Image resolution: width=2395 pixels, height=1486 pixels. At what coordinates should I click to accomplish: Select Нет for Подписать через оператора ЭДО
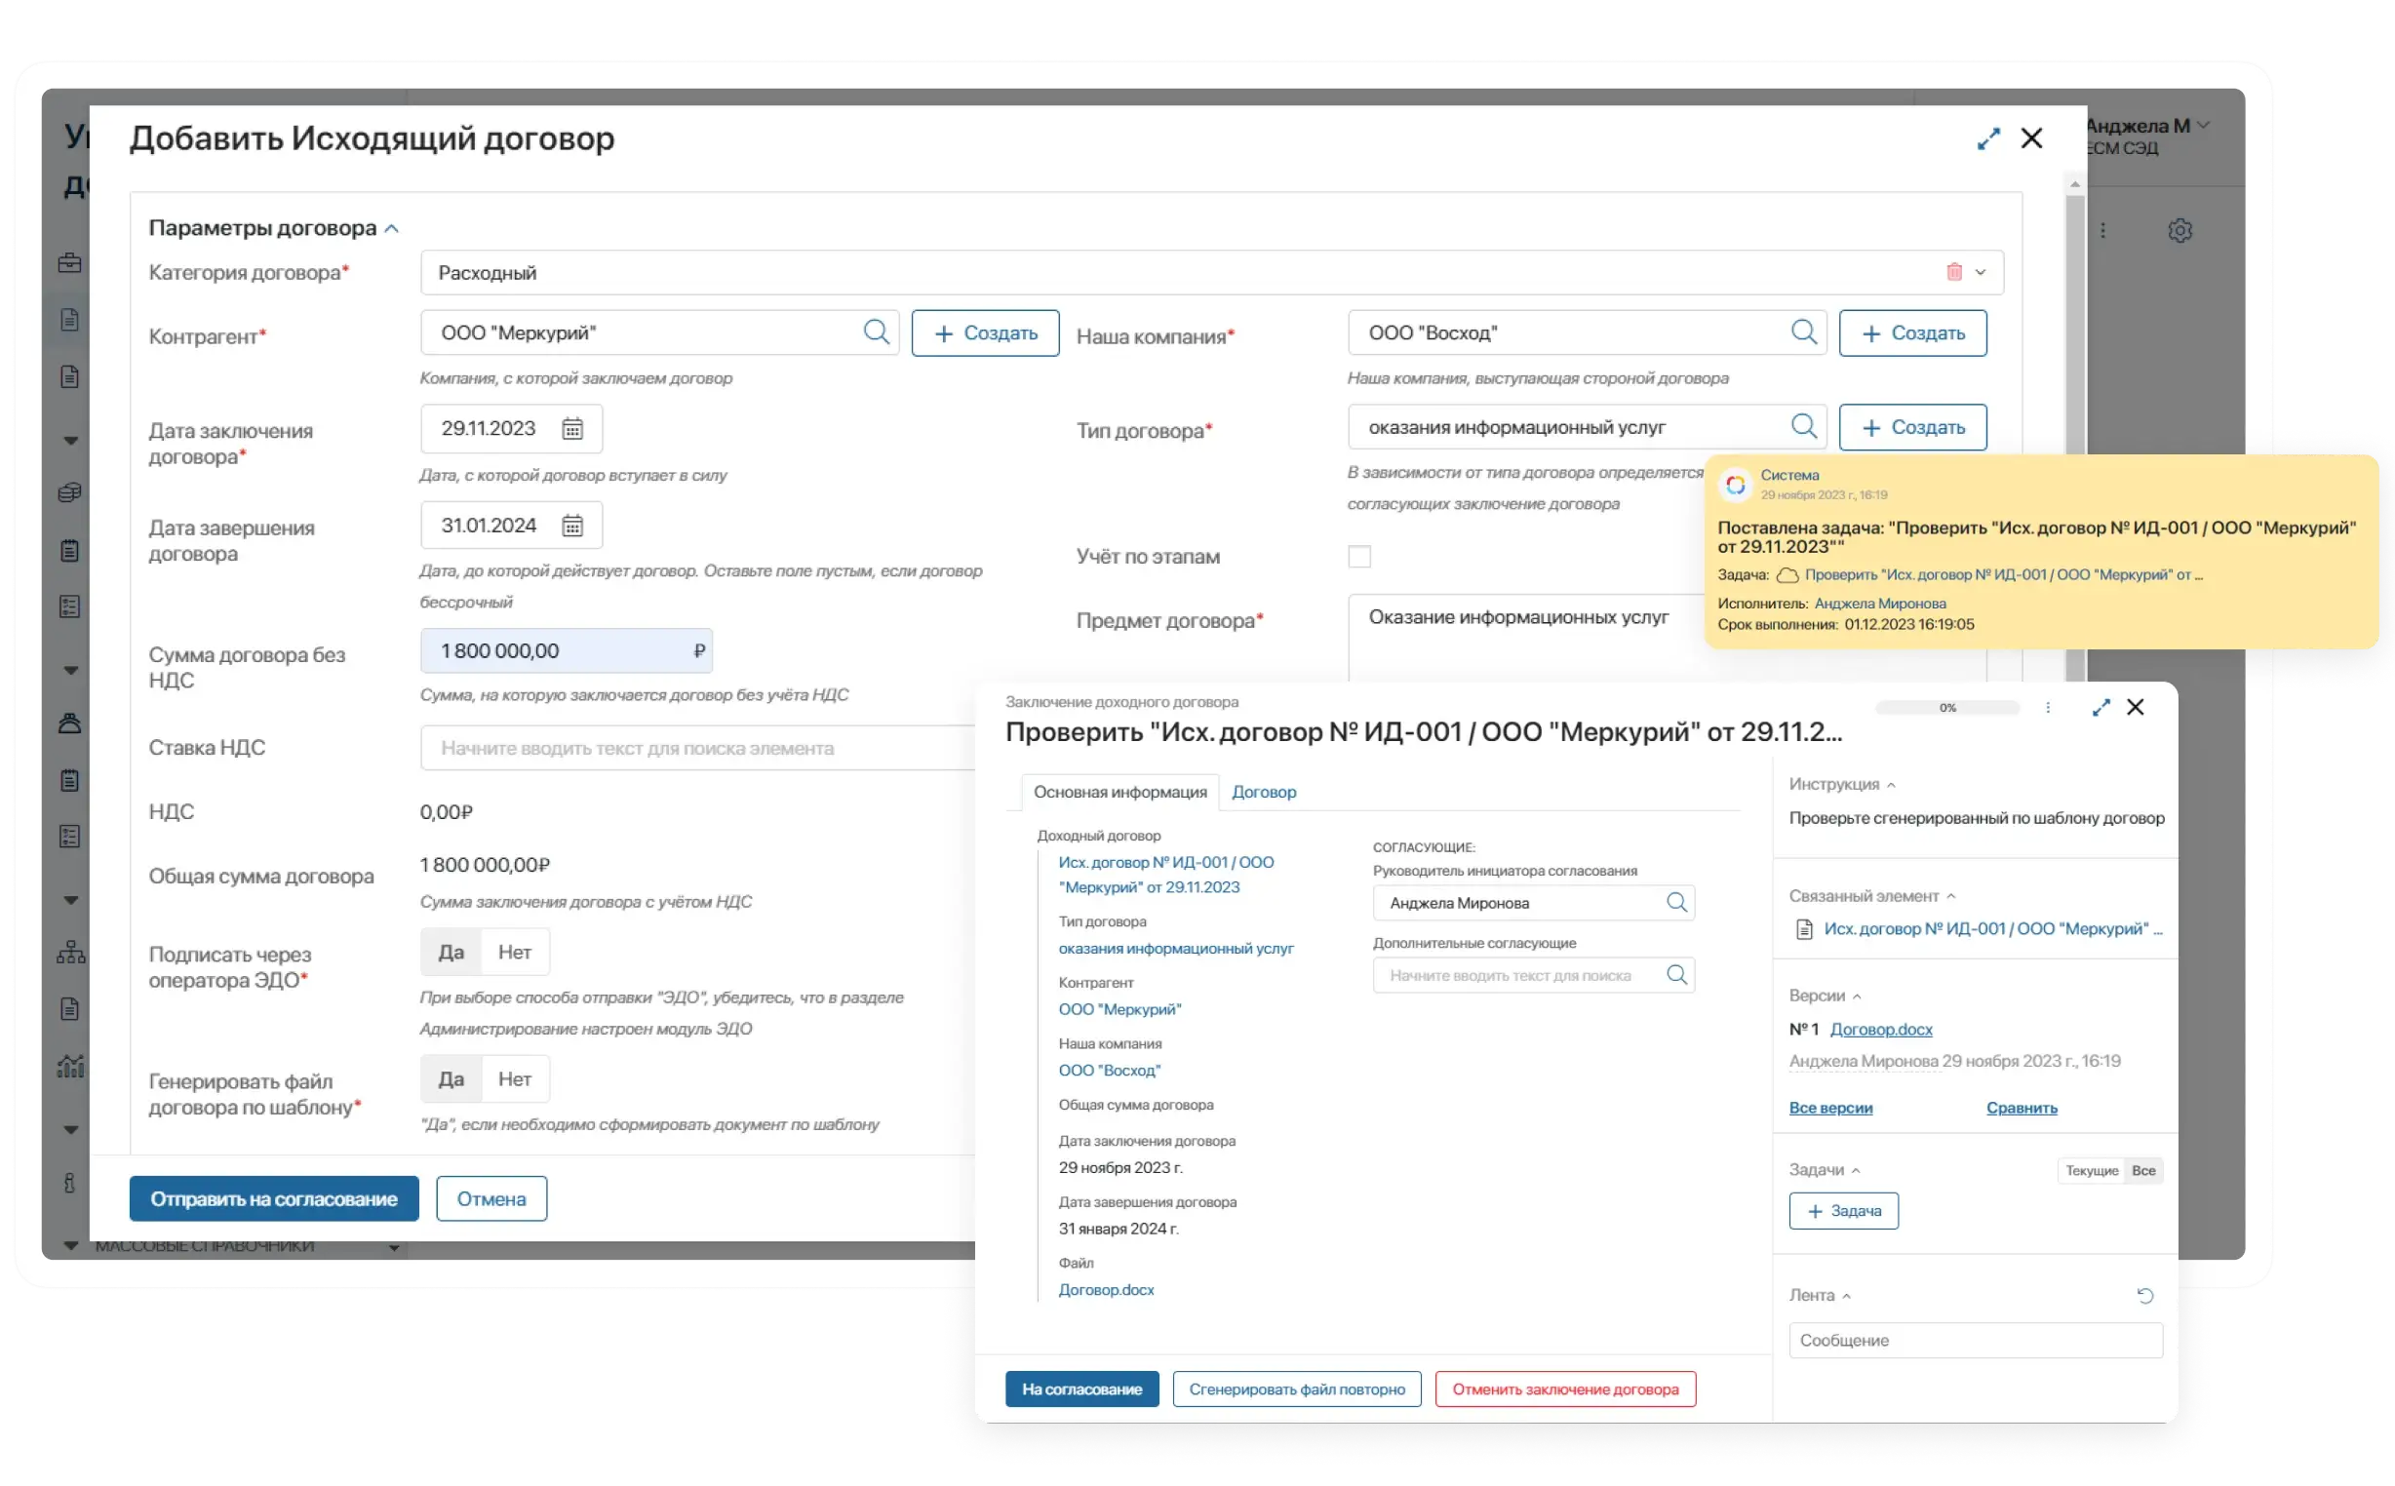click(514, 953)
